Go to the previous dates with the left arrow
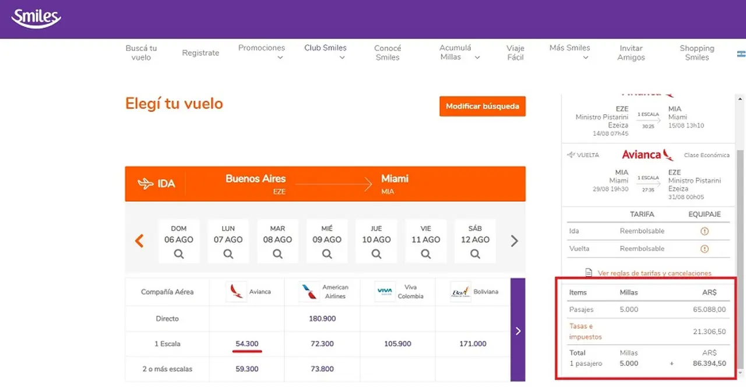This screenshot has width=746, height=392. [x=139, y=241]
